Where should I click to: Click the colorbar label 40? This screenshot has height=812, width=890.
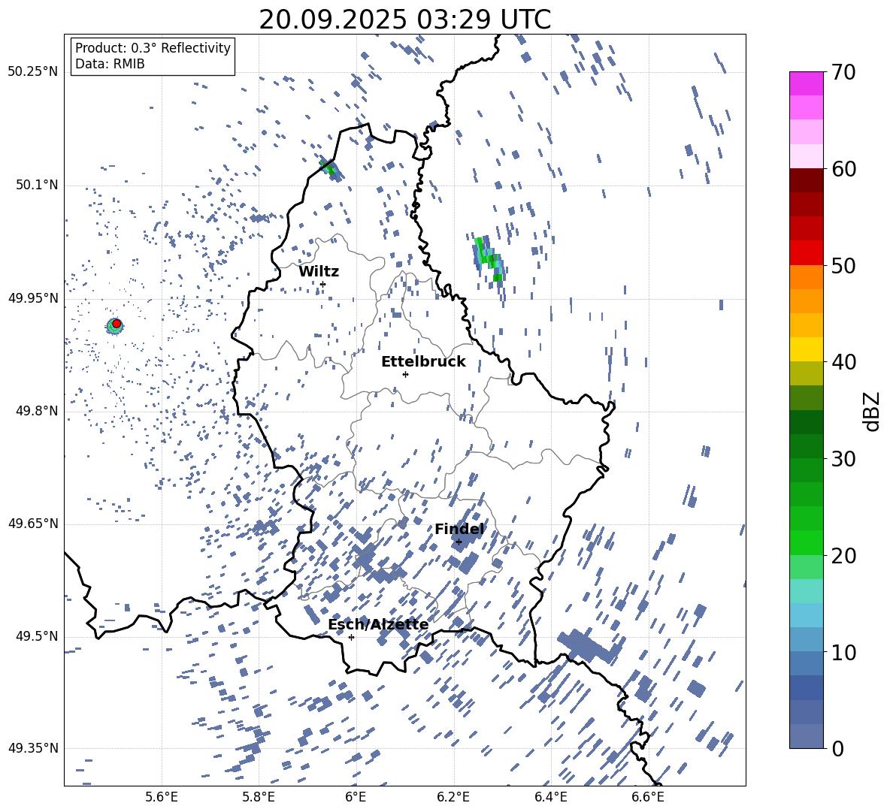click(843, 362)
